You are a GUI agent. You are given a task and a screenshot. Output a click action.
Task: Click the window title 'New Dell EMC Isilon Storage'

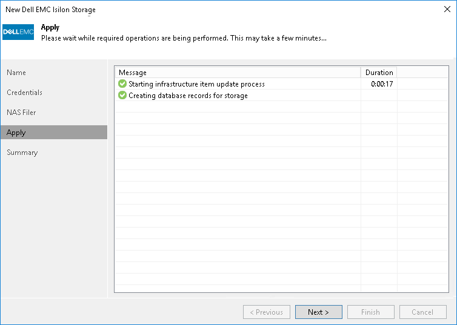point(50,10)
